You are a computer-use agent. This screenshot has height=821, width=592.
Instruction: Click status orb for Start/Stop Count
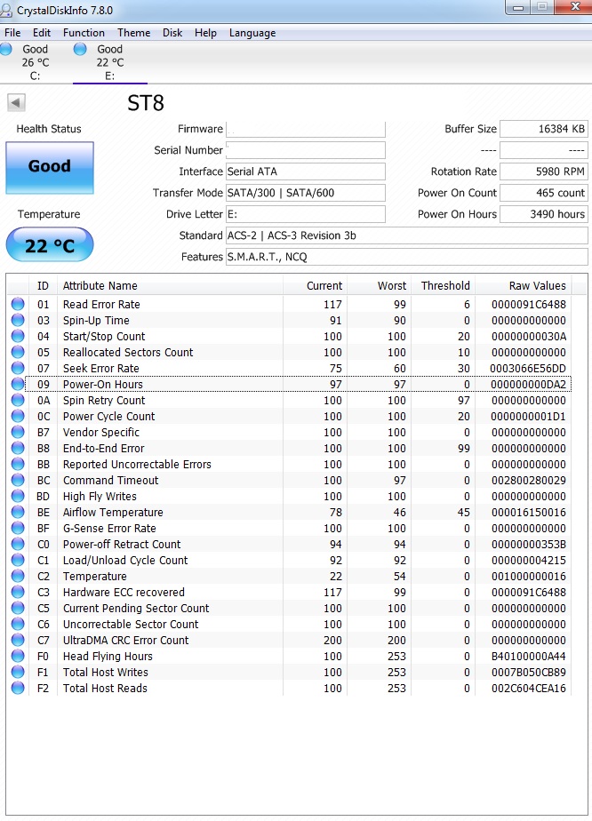pos(18,336)
